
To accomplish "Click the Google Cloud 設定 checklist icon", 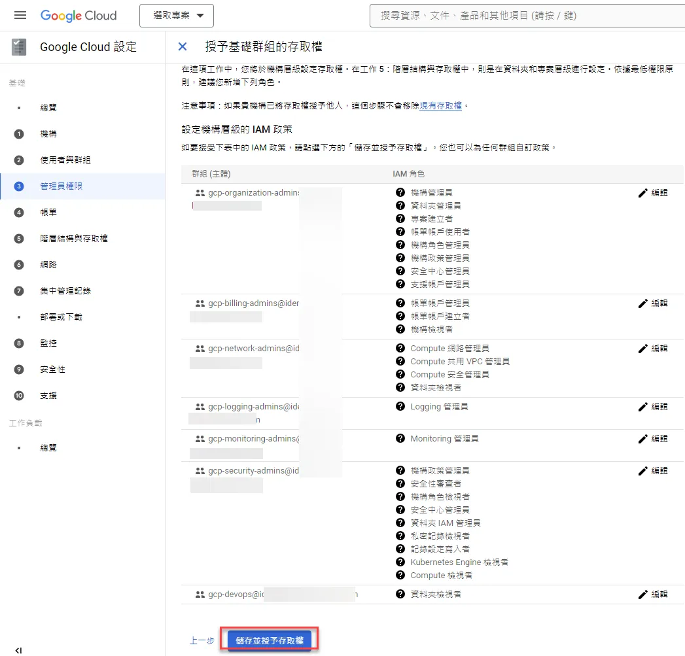I will coord(19,46).
